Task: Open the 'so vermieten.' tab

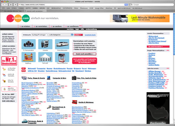Action: click(x=41, y=27)
